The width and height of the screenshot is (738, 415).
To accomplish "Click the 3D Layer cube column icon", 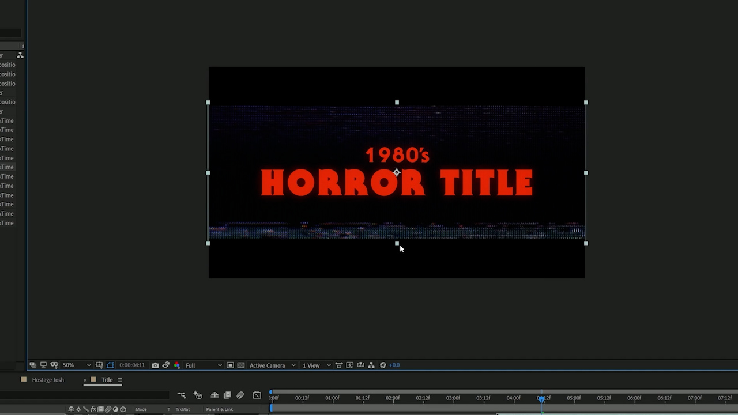I will pyautogui.click(x=123, y=409).
